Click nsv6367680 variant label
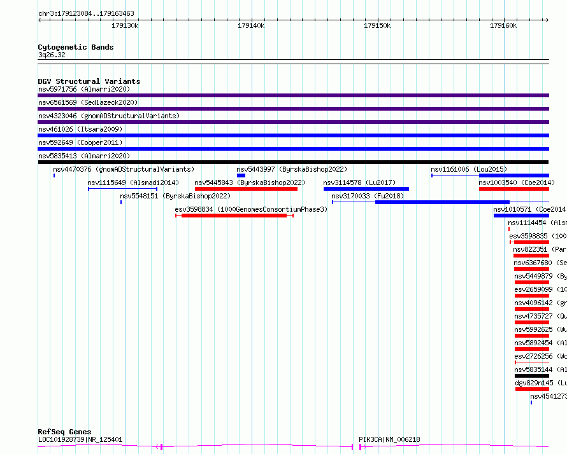Image resolution: width=567 pixels, height=454 pixels. pos(540,263)
